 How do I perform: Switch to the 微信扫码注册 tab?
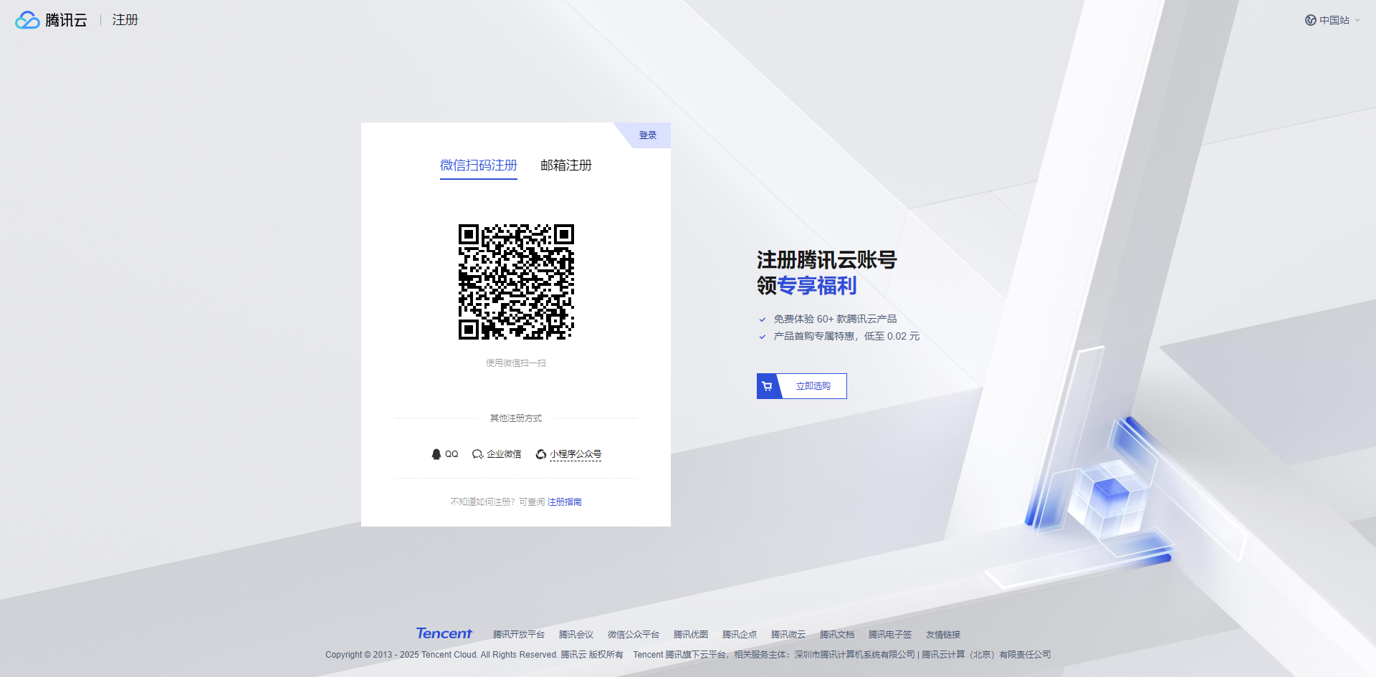pyautogui.click(x=479, y=165)
